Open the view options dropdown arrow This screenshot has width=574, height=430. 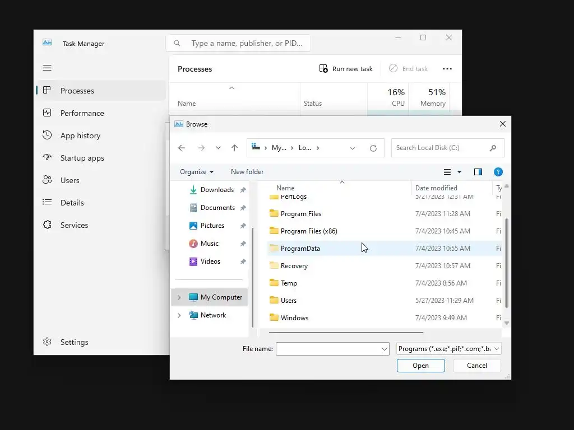click(x=460, y=172)
